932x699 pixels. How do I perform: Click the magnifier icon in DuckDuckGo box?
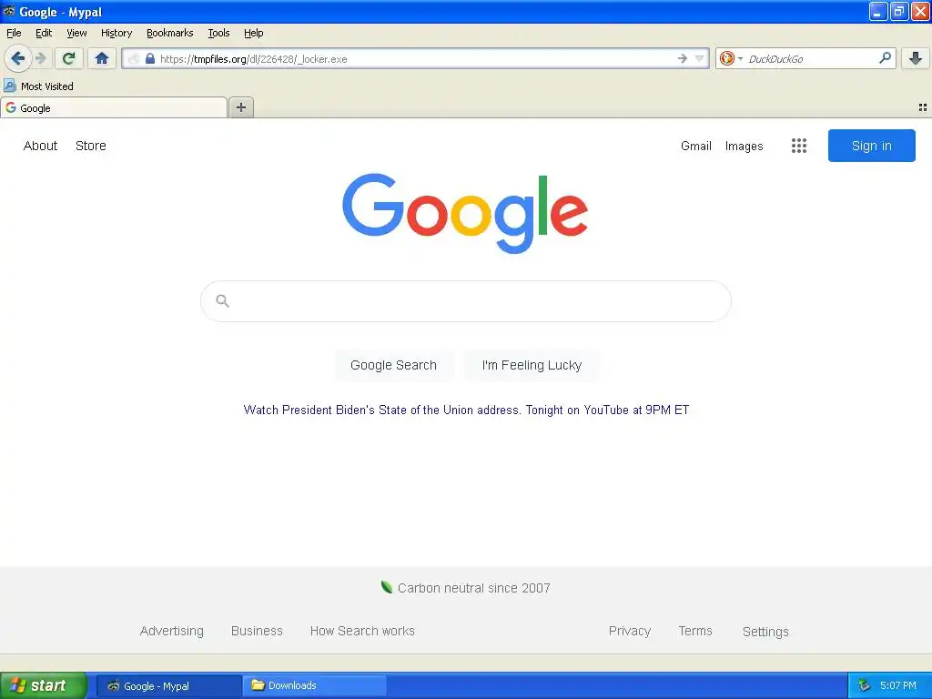885,57
